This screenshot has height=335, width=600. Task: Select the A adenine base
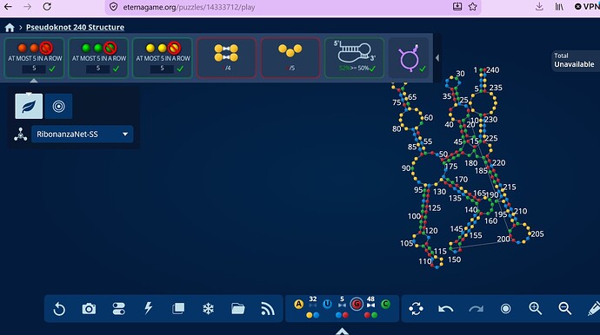tap(299, 304)
